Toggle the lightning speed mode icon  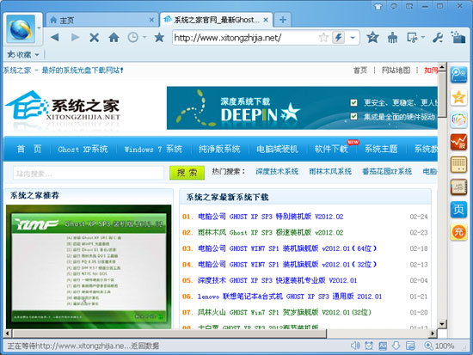[339, 38]
